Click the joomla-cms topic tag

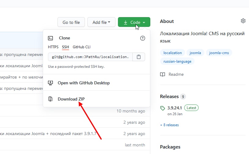coord(219,53)
